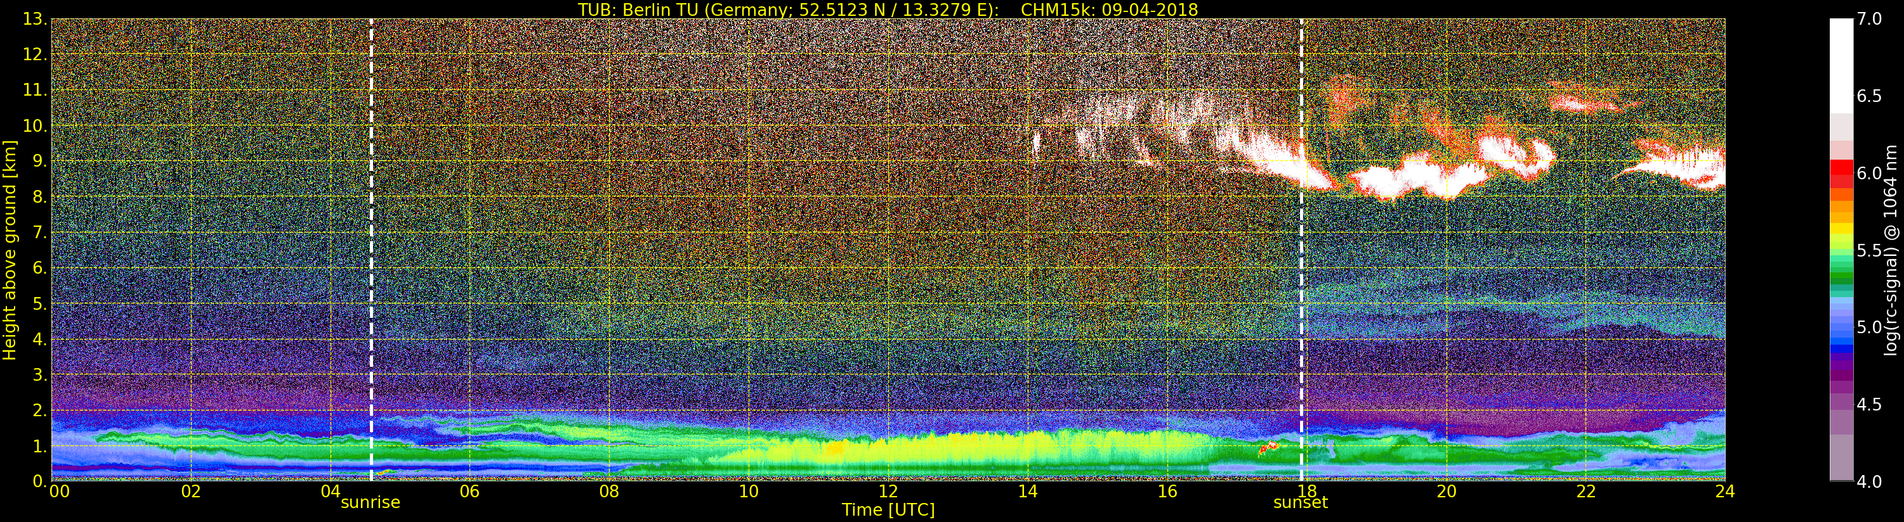This screenshot has width=1904, height=522.
Task: Click the "sunrise" label below the time axis
Action: click(x=371, y=503)
